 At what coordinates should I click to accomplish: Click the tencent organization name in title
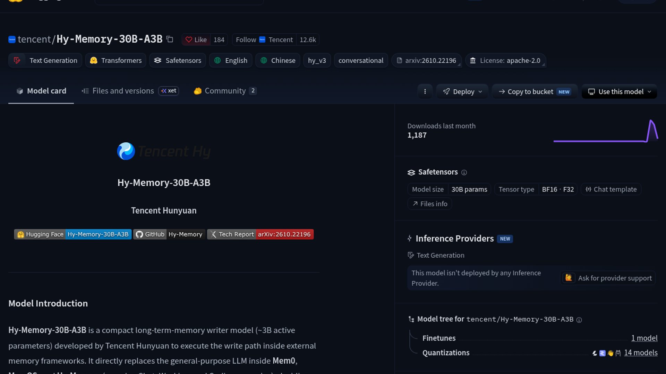click(x=34, y=39)
